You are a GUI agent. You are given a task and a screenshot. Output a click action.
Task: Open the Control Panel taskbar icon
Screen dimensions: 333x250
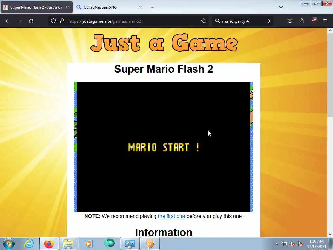click(x=129, y=243)
